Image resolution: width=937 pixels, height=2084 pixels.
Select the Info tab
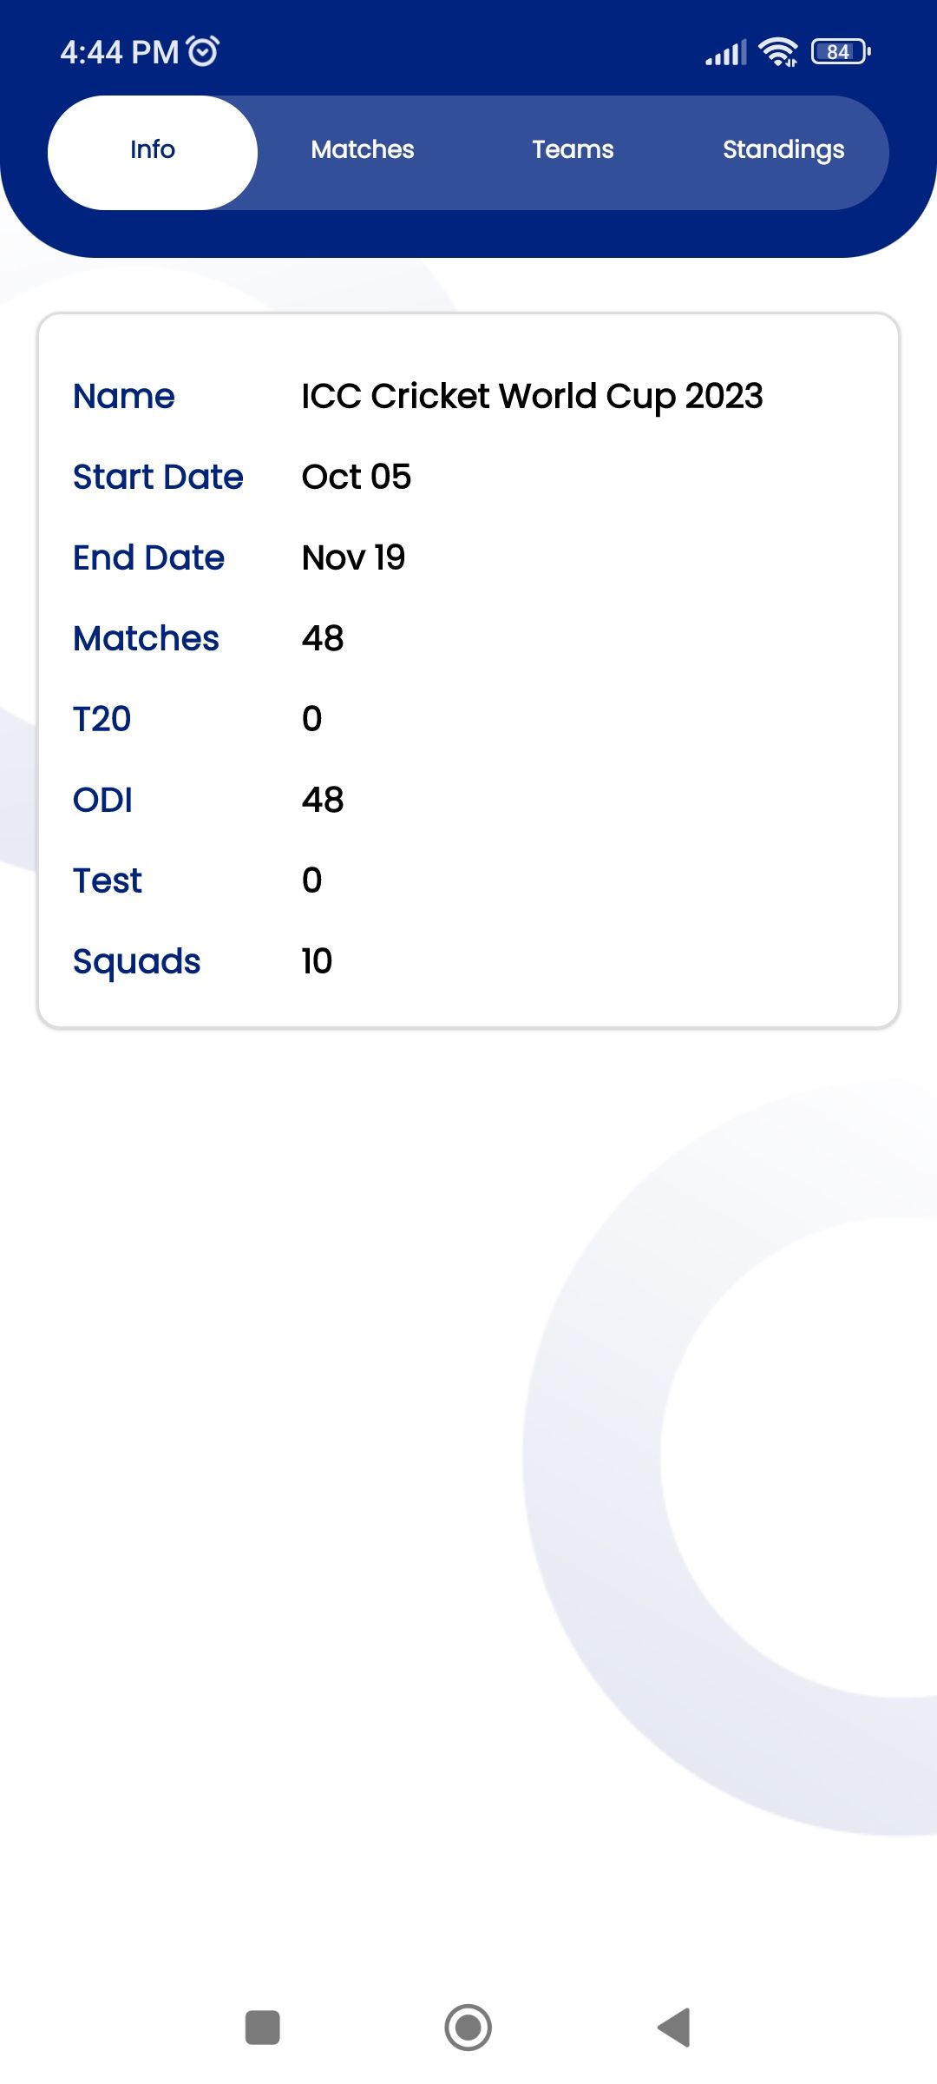[153, 150]
